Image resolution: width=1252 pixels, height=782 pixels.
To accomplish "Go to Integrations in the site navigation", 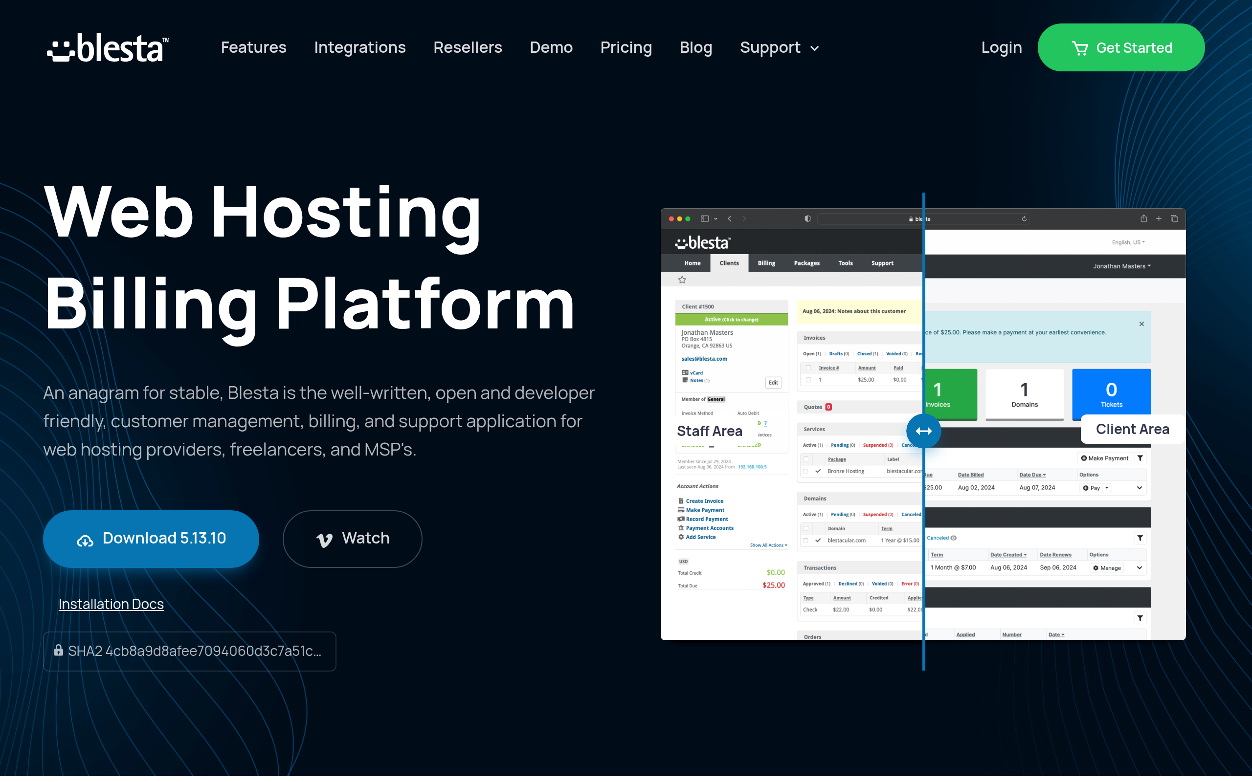I will (360, 47).
